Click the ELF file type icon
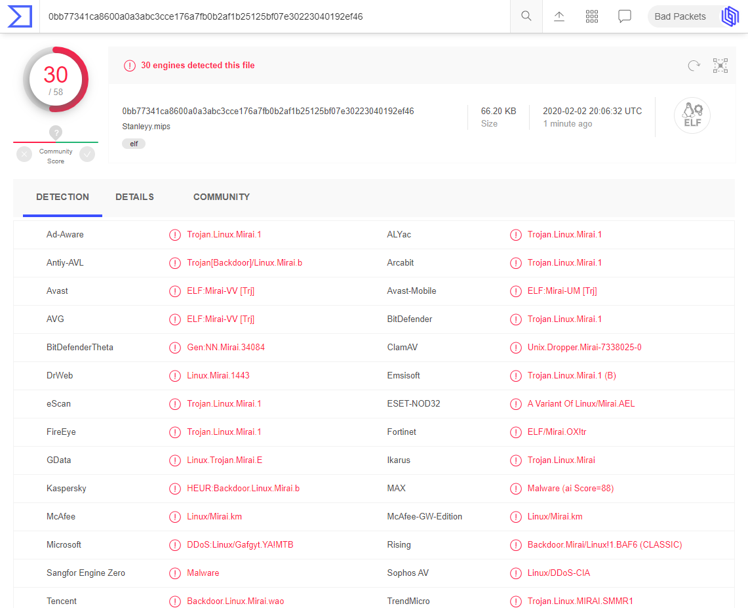The height and width of the screenshot is (608, 748). click(x=692, y=115)
